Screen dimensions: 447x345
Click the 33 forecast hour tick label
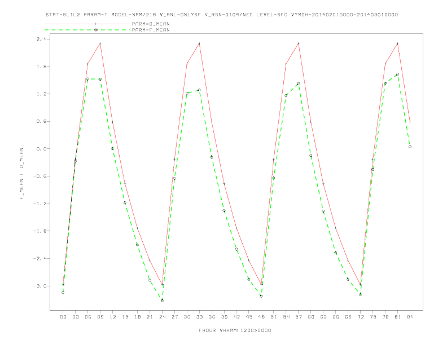pyautogui.click(x=199, y=317)
